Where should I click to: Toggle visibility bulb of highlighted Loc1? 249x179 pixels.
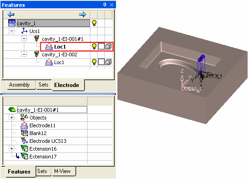pos(94,46)
